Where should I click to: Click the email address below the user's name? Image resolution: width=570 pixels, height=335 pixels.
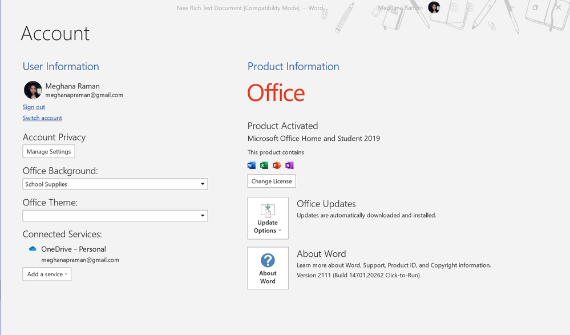[84, 95]
